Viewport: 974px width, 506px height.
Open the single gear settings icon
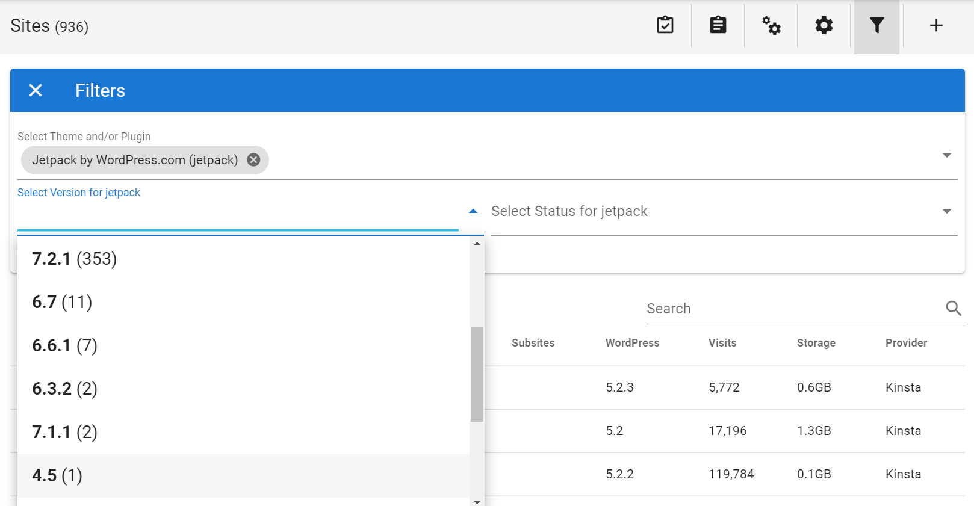pyautogui.click(x=824, y=25)
